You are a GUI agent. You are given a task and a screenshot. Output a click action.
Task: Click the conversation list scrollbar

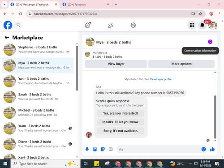pyautogui.click(x=77, y=68)
